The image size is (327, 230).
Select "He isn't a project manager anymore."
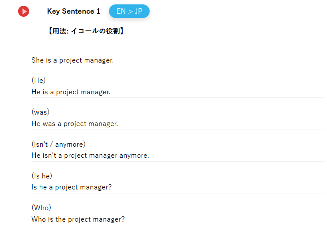click(x=90, y=156)
